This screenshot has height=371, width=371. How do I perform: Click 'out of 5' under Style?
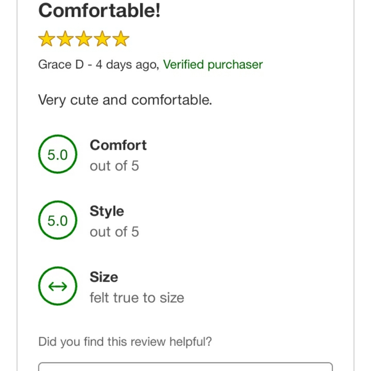coord(114,232)
